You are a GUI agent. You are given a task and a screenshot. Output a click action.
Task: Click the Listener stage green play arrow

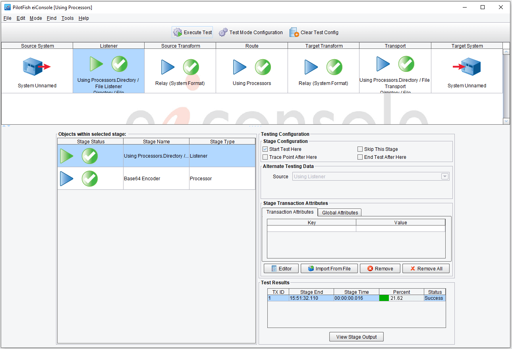(97, 64)
